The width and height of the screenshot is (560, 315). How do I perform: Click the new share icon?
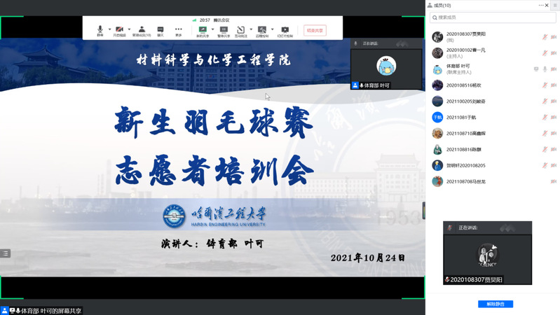point(203,30)
